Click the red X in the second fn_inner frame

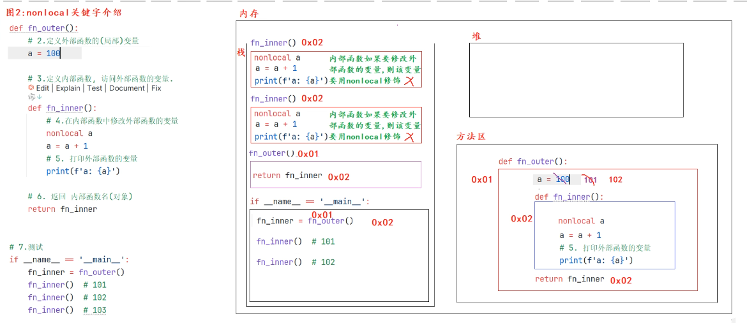pos(410,137)
